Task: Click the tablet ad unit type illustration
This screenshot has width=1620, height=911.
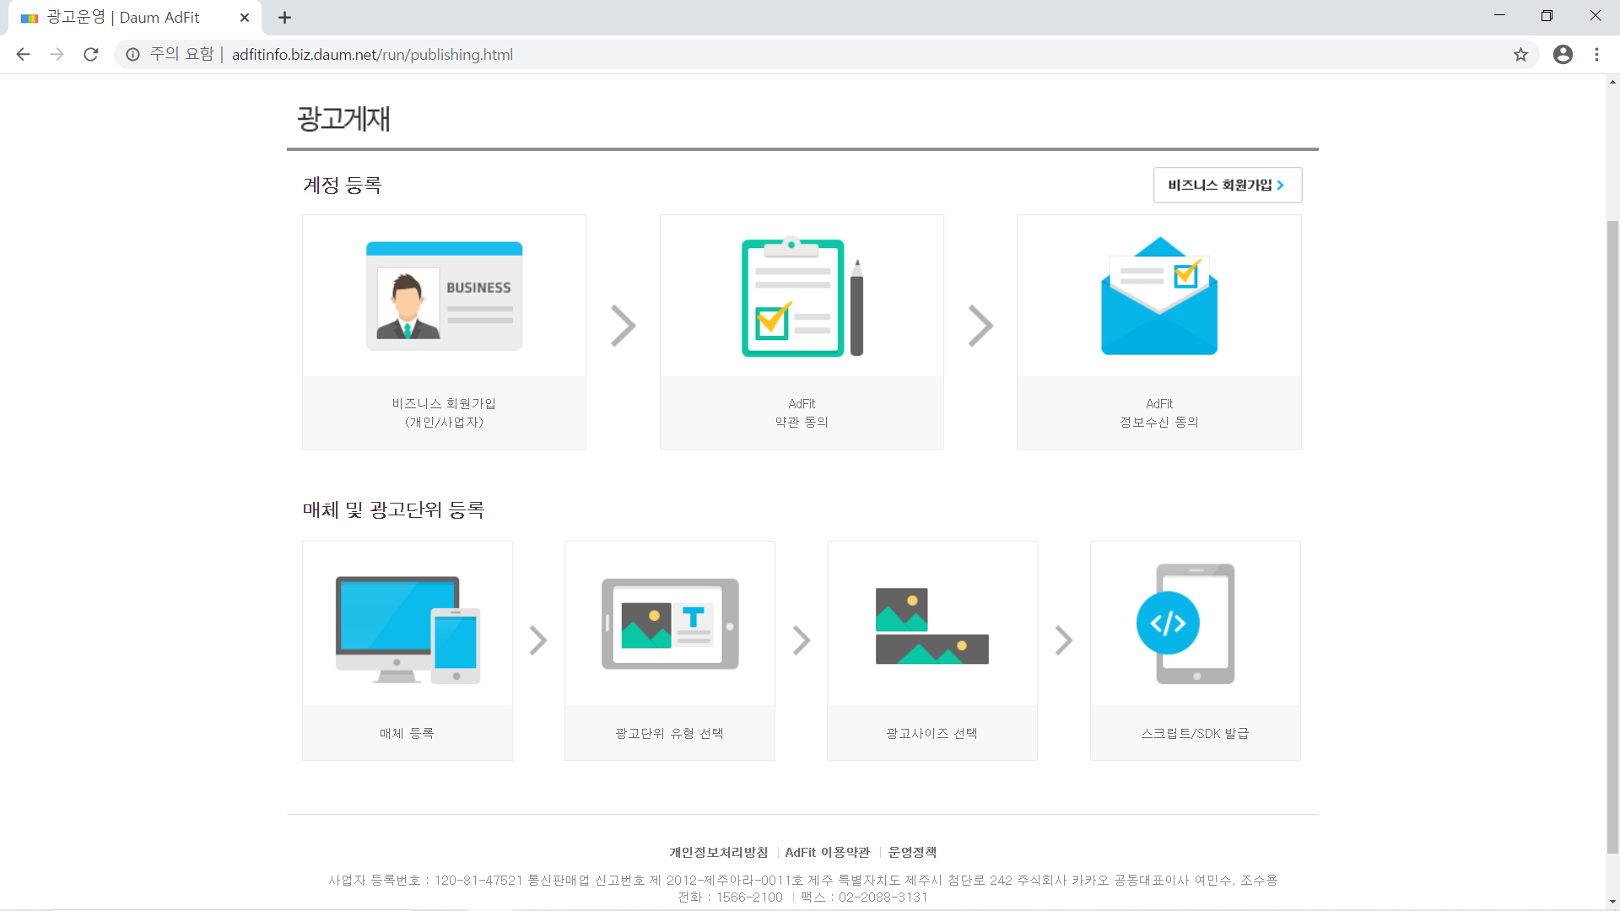Action: [670, 624]
